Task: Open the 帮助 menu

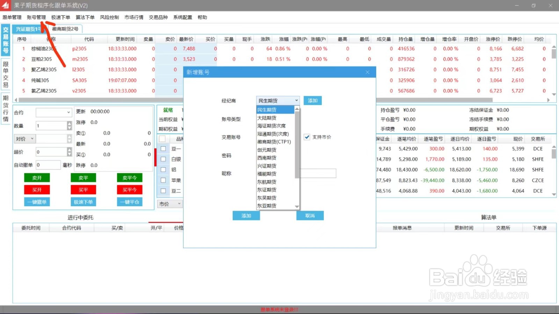Action: 202,17
